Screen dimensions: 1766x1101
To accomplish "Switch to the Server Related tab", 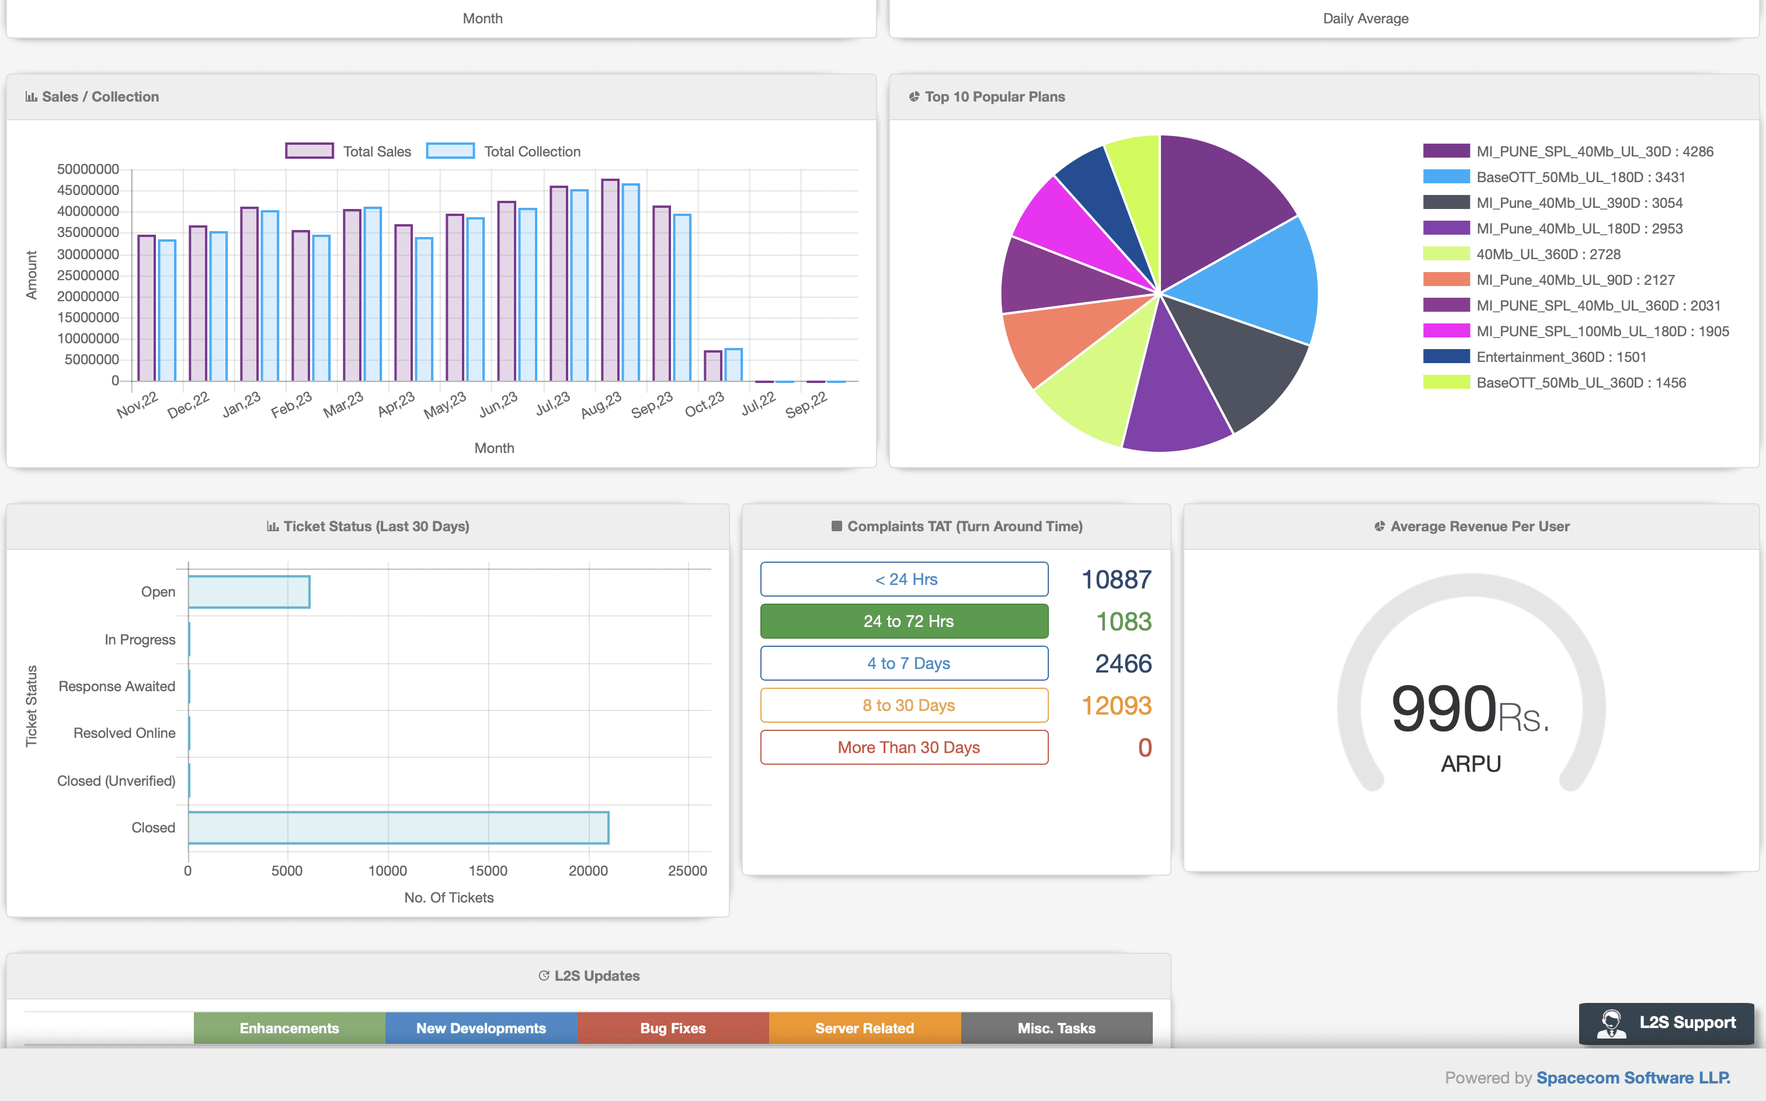I will click(x=864, y=1028).
